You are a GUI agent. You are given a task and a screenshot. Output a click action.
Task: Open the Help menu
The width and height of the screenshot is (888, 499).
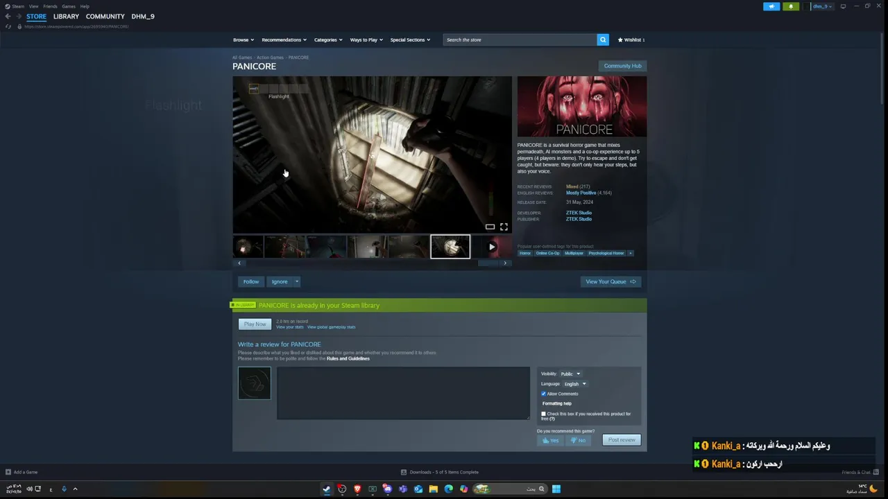[x=85, y=6]
